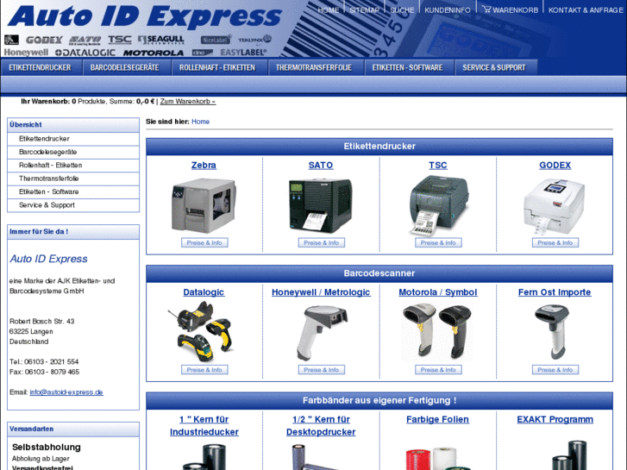Click the Home breadcrumb link
The height and width of the screenshot is (470, 627).
tap(200, 122)
